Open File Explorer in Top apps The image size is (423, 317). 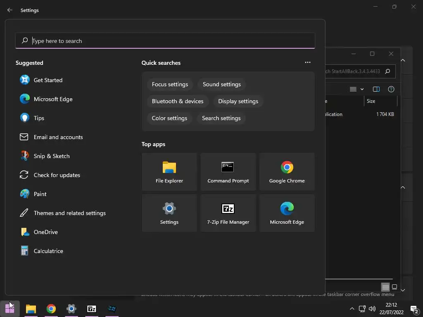(169, 172)
